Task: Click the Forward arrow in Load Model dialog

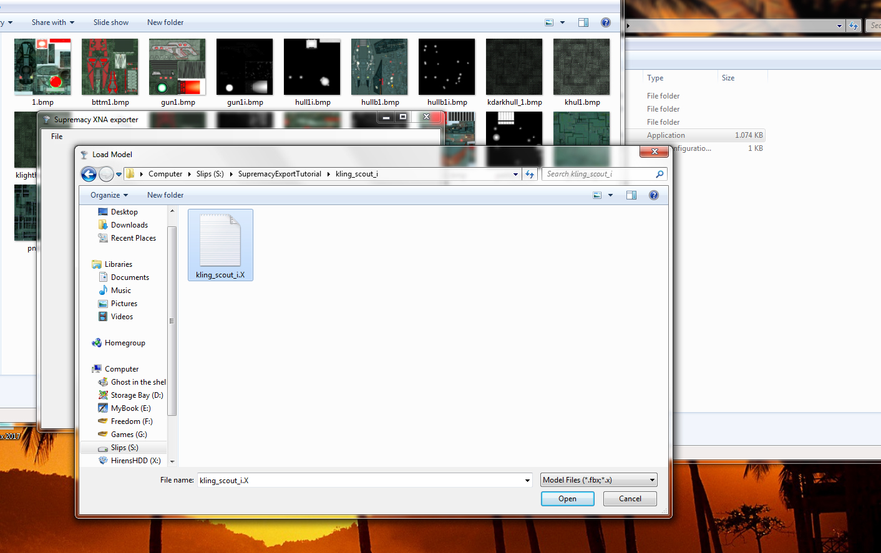Action: click(x=107, y=175)
